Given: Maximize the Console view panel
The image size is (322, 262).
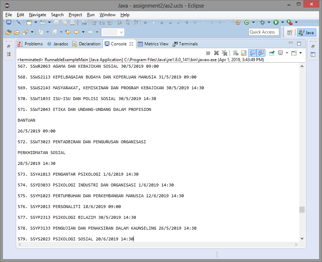Looking at the screenshot, I should [x=299, y=43].
